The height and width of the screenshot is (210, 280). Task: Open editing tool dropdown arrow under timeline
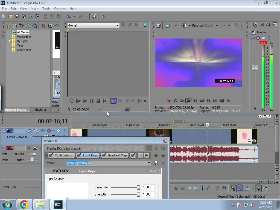click(x=253, y=188)
